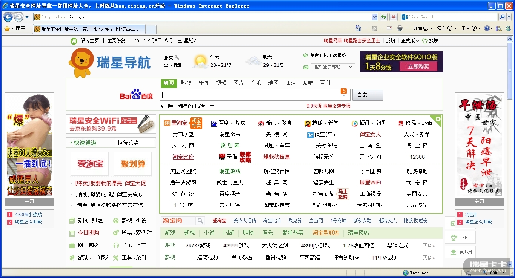Expand the address bar URL dropdown
Viewport: 515px width, 278px height.
click(374, 17)
